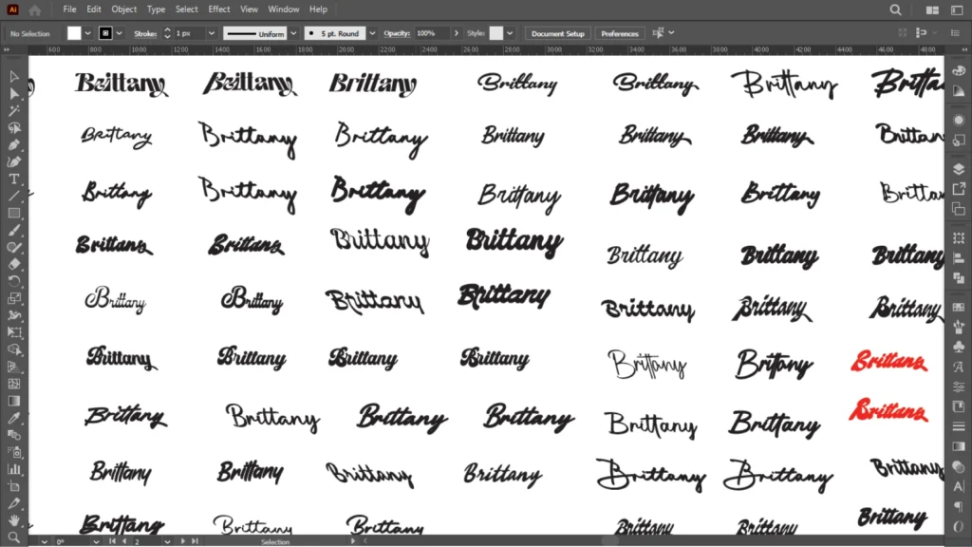
Task: Select the Pen tool
Action: tap(14, 145)
